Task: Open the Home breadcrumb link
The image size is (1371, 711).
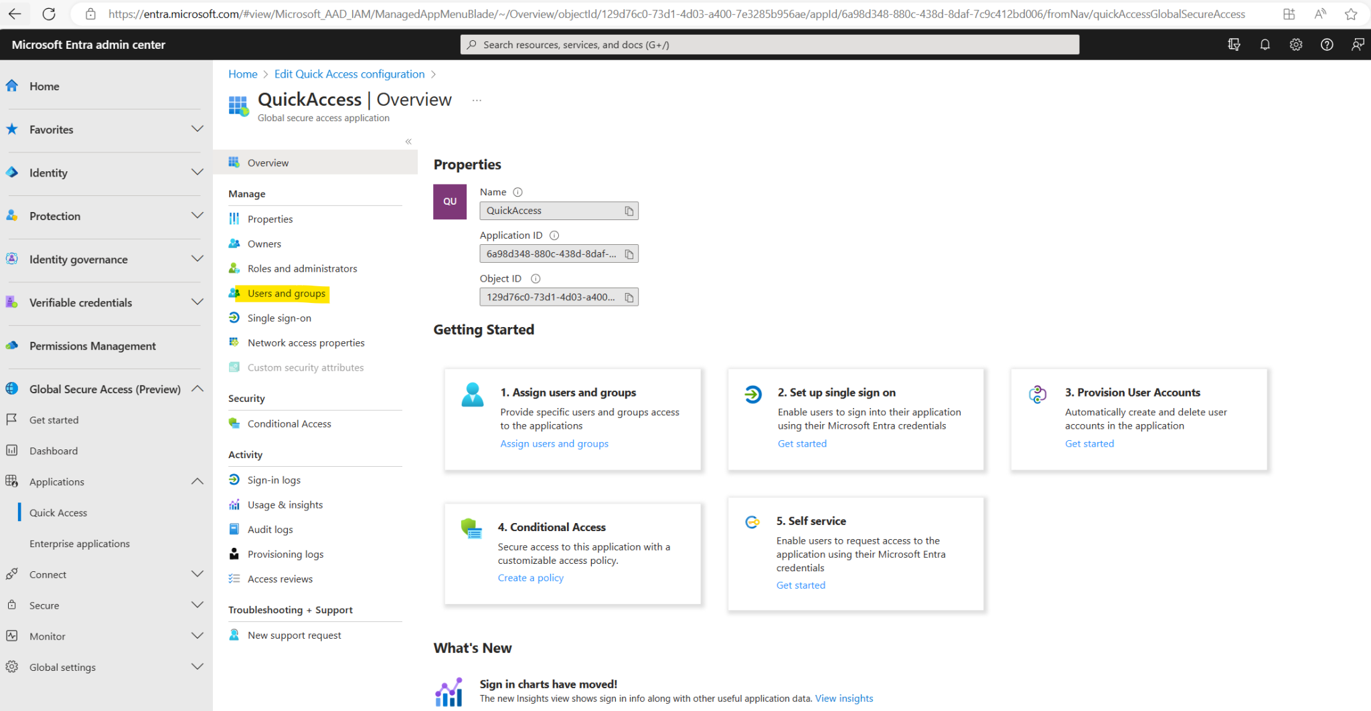Action: 242,74
